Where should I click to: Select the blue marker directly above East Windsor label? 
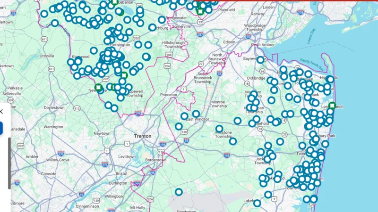(x=196, y=114)
